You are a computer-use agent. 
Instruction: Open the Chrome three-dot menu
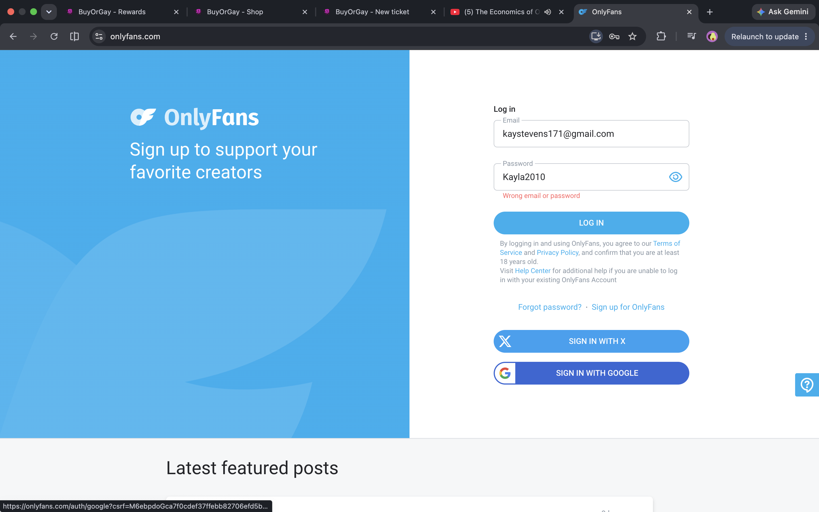[x=806, y=37]
